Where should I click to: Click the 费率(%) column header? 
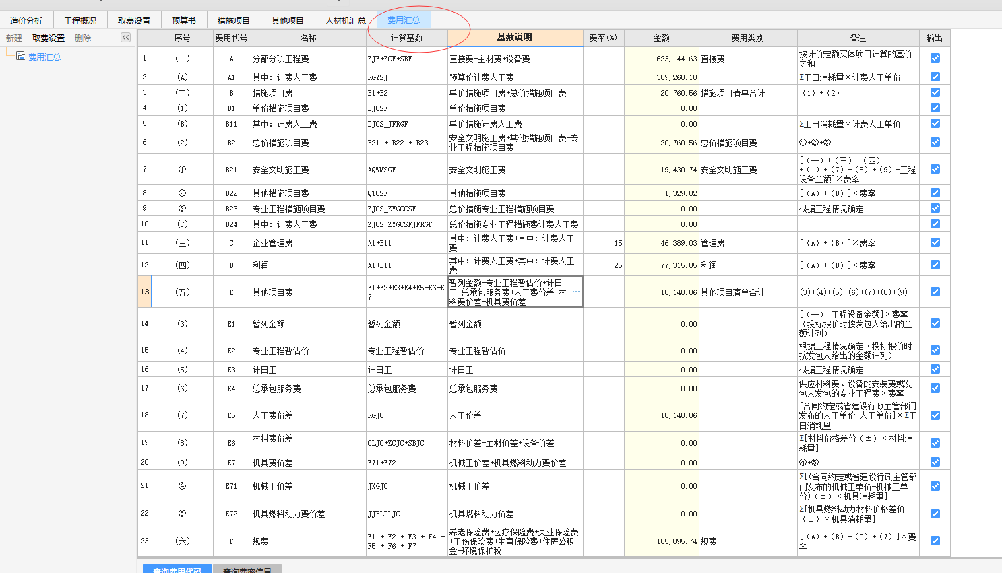coord(603,38)
